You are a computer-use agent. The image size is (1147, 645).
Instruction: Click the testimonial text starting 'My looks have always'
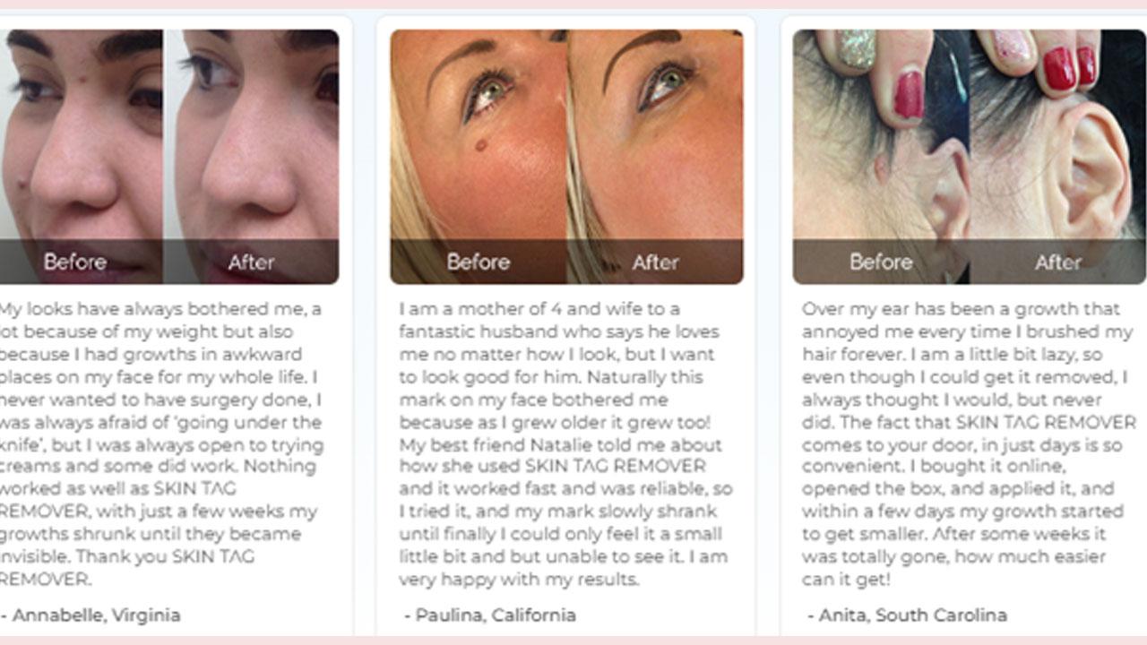point(161,444)
